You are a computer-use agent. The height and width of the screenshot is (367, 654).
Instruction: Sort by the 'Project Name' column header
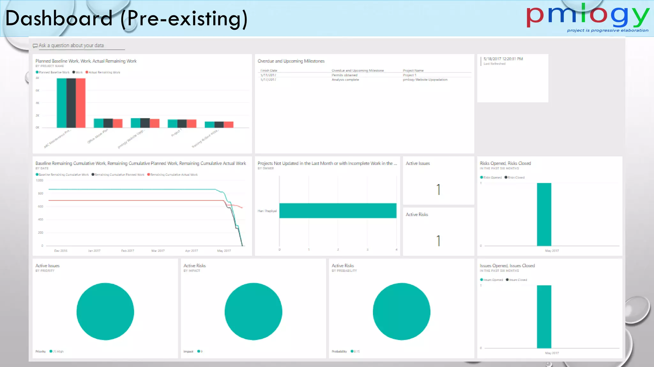coord(413,70)
